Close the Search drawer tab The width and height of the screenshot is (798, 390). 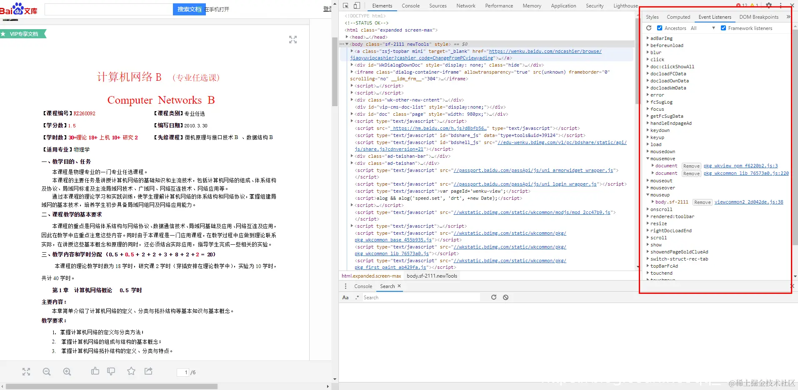(399, 286)
